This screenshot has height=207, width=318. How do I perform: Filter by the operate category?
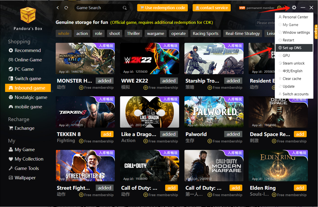(179, 33)
